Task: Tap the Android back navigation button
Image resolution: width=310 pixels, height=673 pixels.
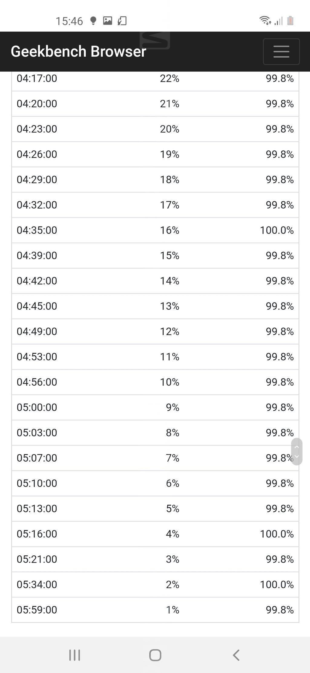Action: click(236, 655)
